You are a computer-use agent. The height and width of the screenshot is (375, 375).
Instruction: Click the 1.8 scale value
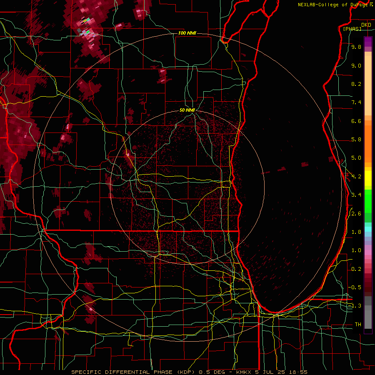[x=356, y=232]
